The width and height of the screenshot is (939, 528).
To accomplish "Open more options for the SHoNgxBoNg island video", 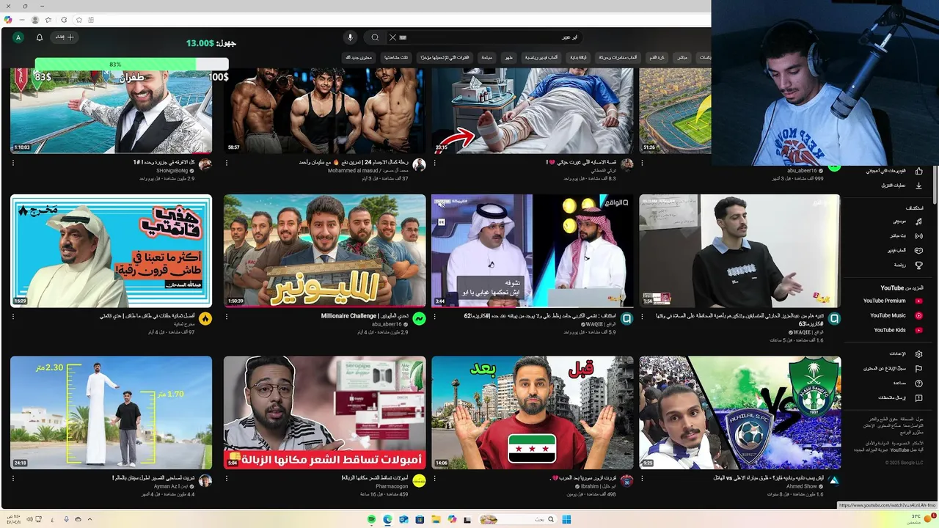I will point(13,163).
